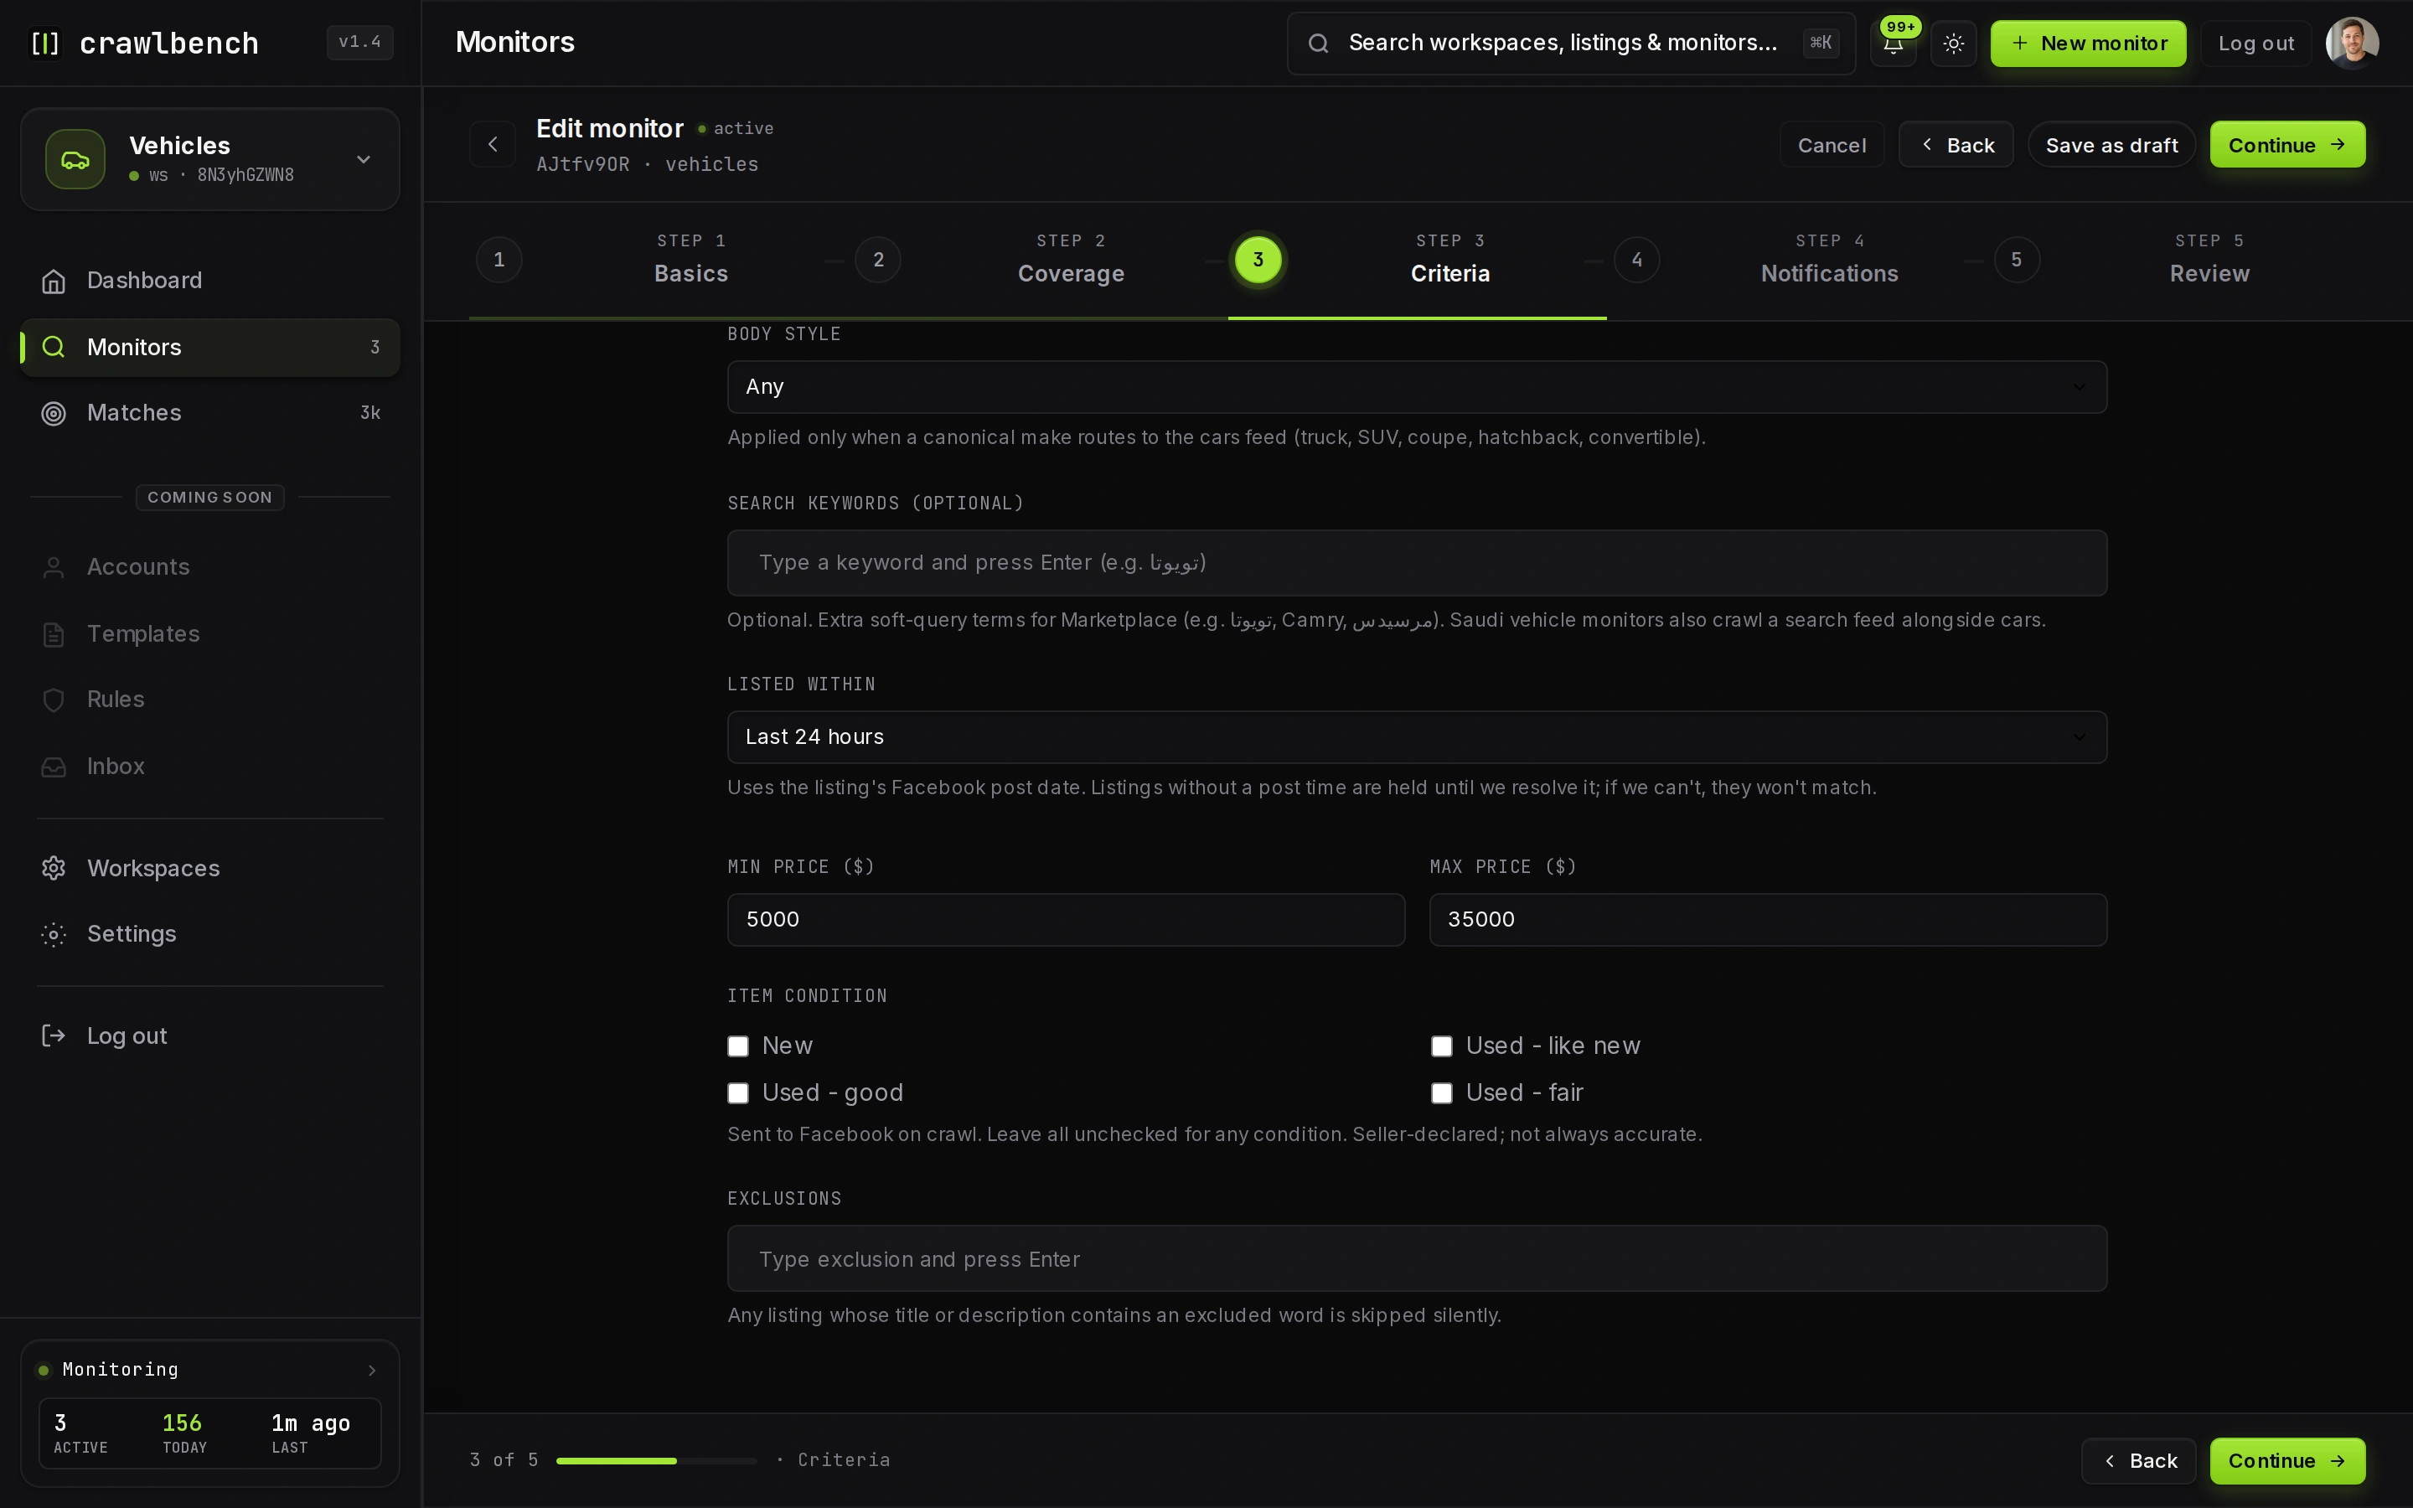The image size is (2413, 1508).
Task: Open Matches in the sidebar
Action: 210,413
